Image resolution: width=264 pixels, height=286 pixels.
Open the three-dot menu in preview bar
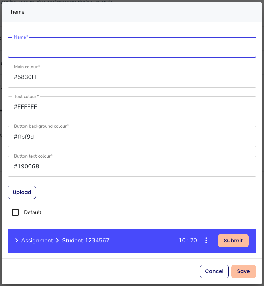(x=206, y=240)
